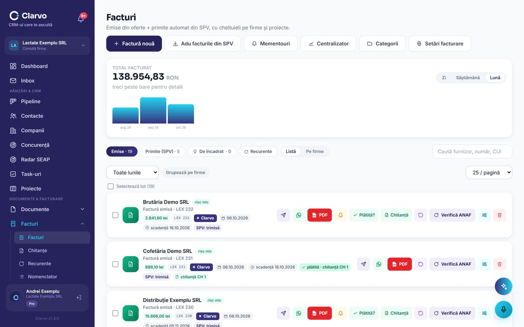Focus the Caută furnizor, număr, CUI field
This screenshot has width=524, height=327.
click(472, 152)
